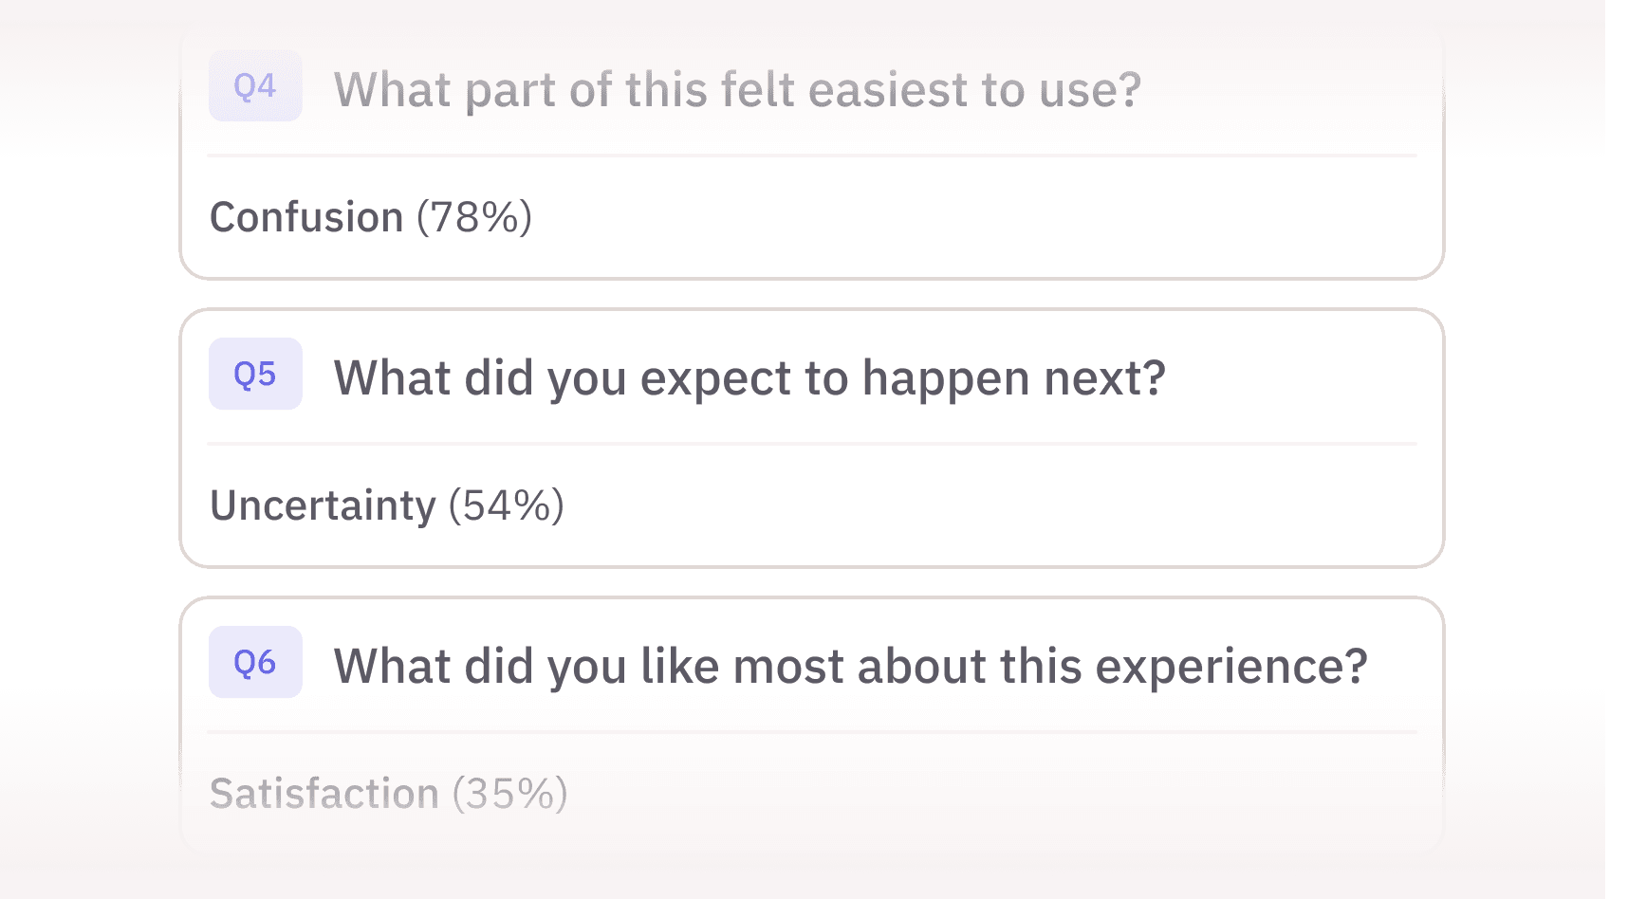Select the Uncertainty answer label
1628x899 pixels.
click(x=323, y=505)
